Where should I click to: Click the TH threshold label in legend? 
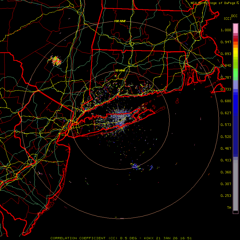tap(229, 208)
